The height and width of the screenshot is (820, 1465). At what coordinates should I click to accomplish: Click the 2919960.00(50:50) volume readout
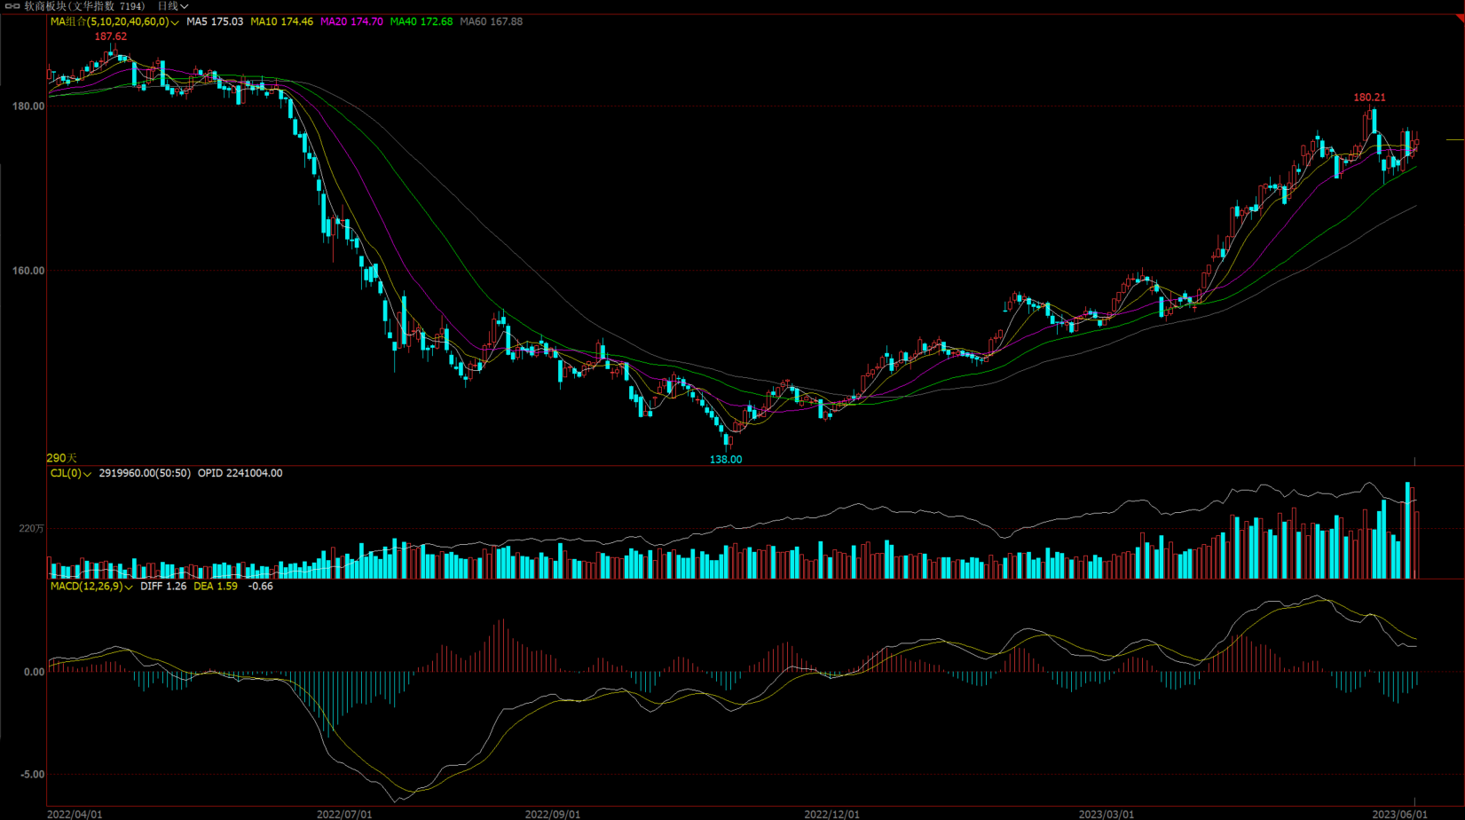point(145,473)
